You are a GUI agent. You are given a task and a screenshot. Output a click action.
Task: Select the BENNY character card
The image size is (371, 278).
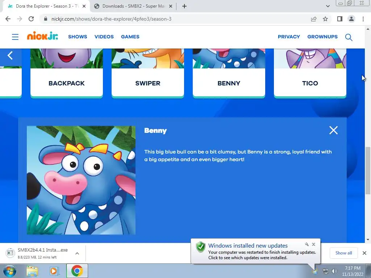pos(229,73)
